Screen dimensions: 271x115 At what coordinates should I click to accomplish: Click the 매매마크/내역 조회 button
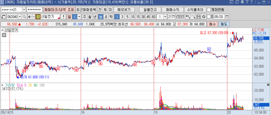point(59,10)
